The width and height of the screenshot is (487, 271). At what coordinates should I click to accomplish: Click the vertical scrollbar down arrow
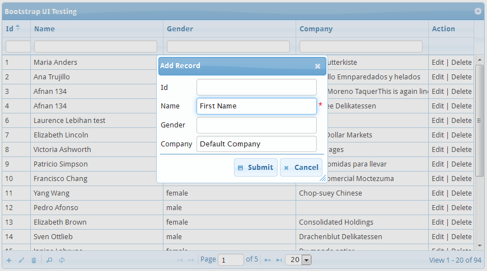pyautogui.click(x=479, y=245)
